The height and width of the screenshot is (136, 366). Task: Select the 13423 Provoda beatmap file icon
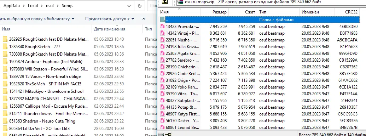[162, 27]
